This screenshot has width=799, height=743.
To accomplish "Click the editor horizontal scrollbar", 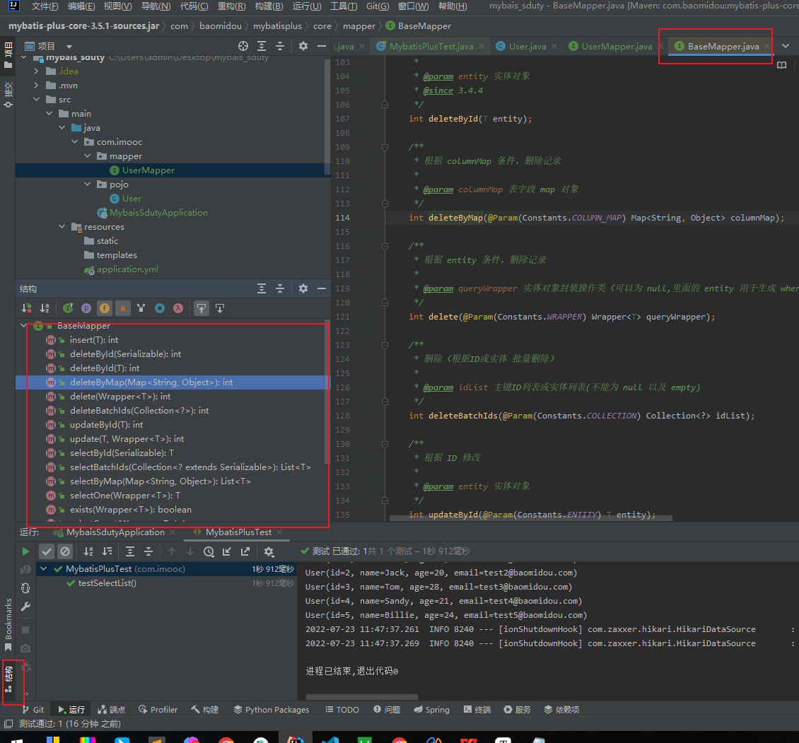I will click(x=531, y=517).
